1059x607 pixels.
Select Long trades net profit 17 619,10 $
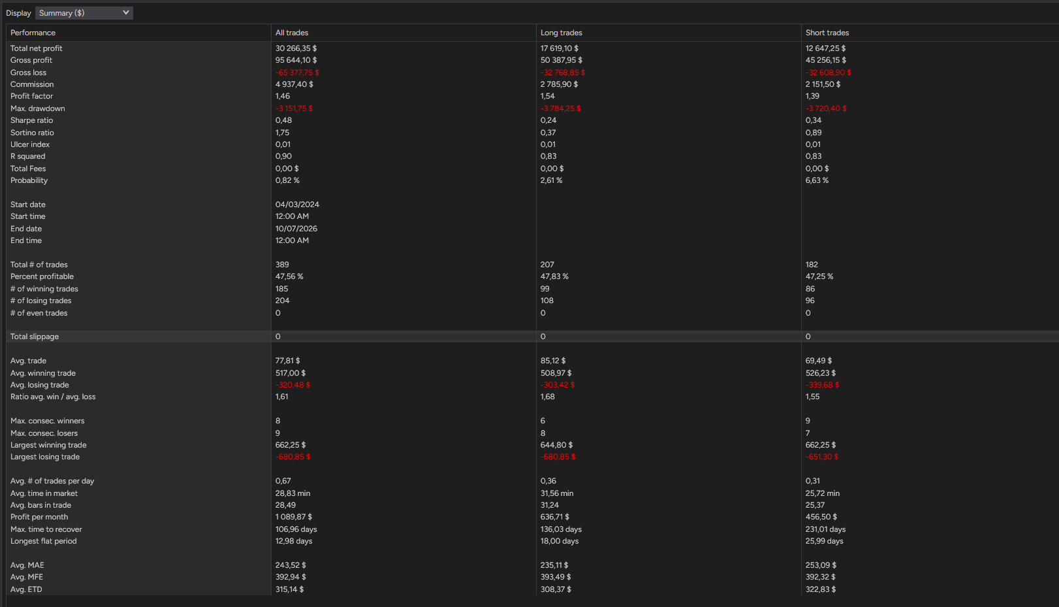tap(560, 48)
